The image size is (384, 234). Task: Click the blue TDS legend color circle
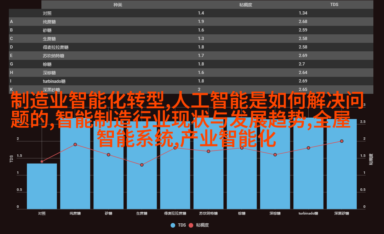click(x=173, y=225)
